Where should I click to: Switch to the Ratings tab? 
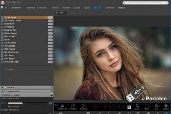click(67, 8)
